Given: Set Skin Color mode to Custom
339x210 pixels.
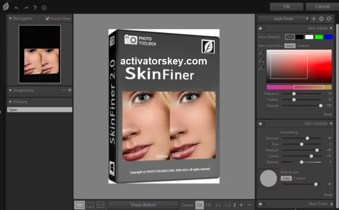Looking at the screenshot, I should pos(303,46).
